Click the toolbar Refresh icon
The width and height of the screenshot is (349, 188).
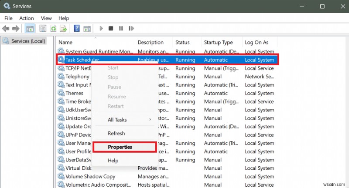pyautogui.click(x=53, y=28)
